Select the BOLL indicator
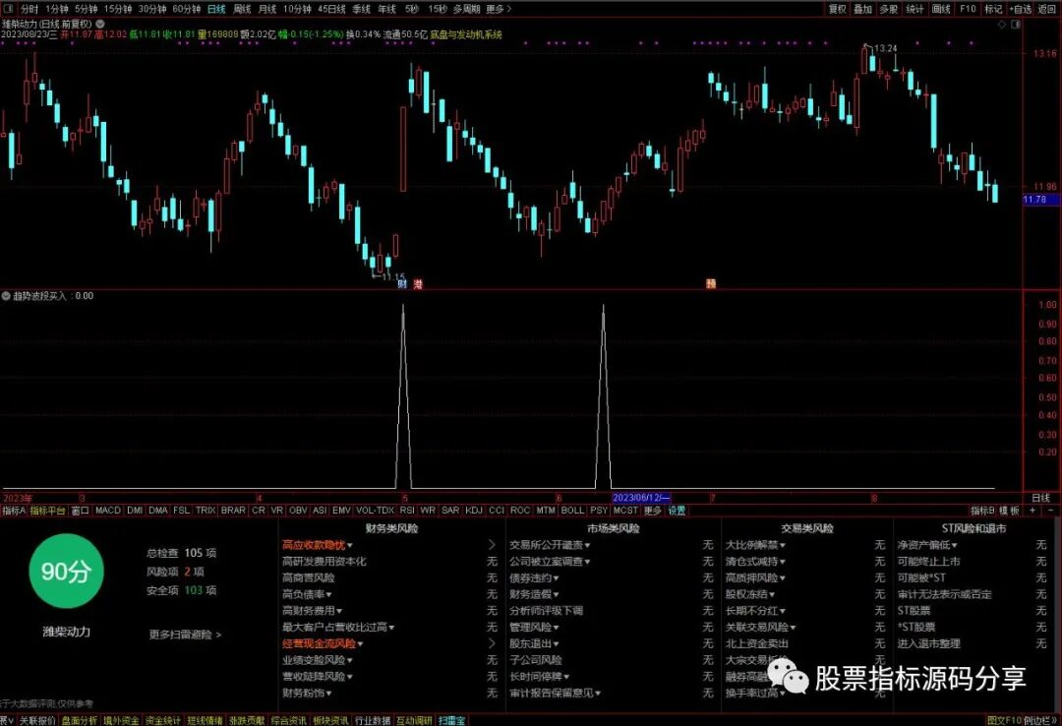Screen dimensions: 1062x726 [572, 511]
